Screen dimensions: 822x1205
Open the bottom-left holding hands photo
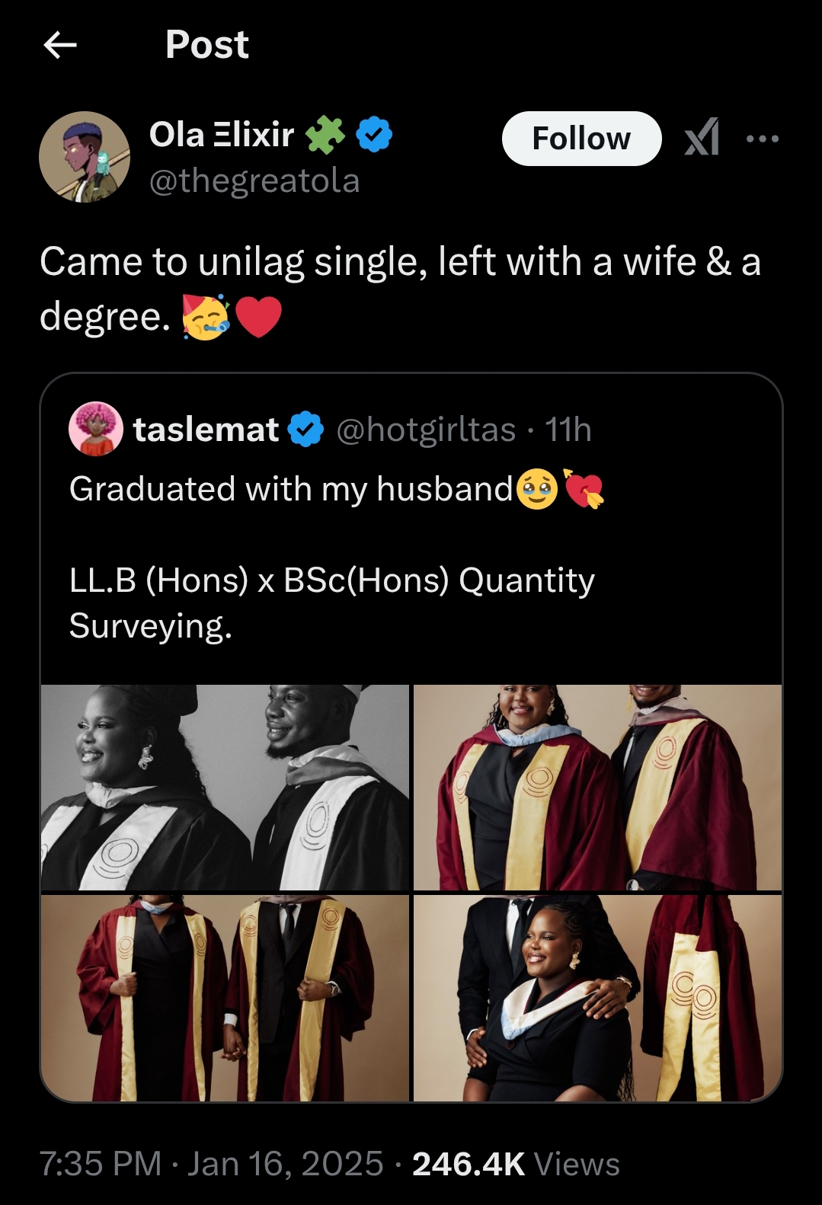[x=225, y=997]
